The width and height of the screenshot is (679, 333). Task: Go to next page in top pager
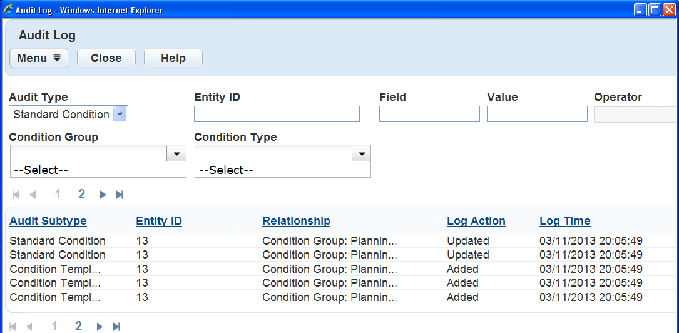103,195
